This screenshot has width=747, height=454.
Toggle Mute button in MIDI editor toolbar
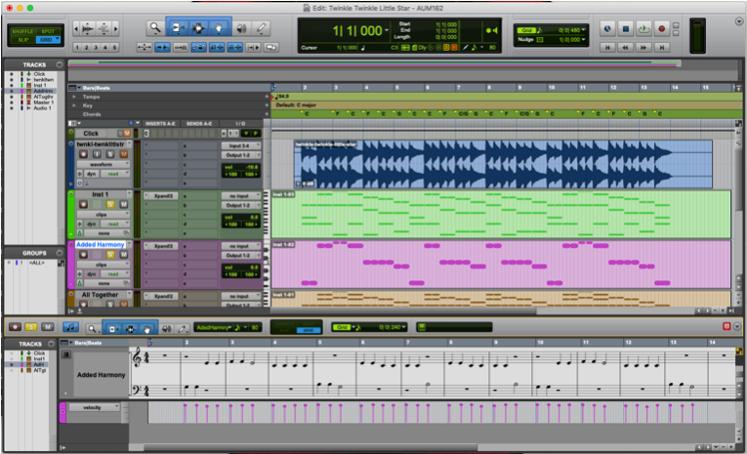(x=47, y=327)
